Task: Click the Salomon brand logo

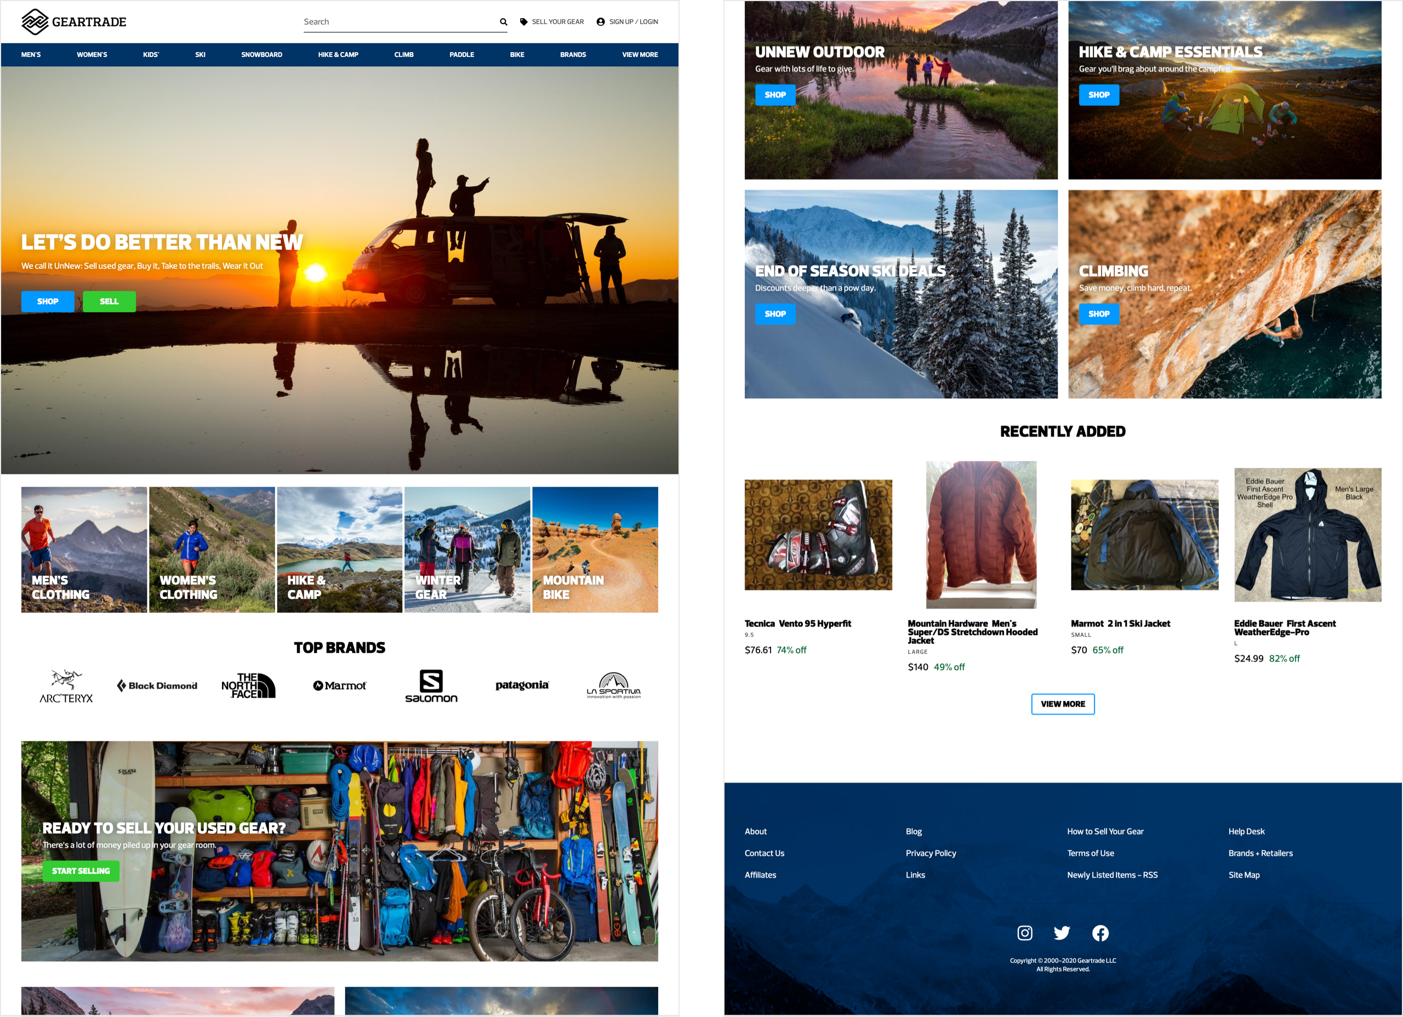Action: [431, 686]
